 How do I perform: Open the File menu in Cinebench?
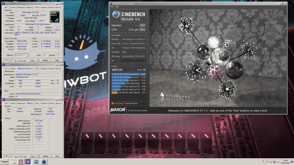click(x=112, y=7)
